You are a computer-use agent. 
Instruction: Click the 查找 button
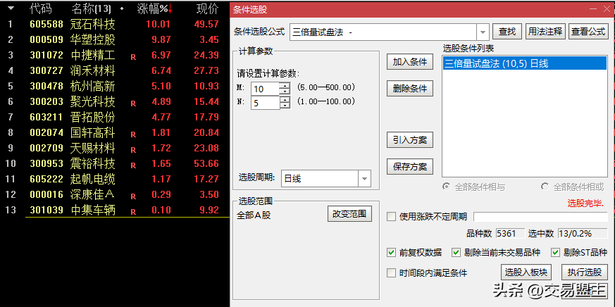507,32
